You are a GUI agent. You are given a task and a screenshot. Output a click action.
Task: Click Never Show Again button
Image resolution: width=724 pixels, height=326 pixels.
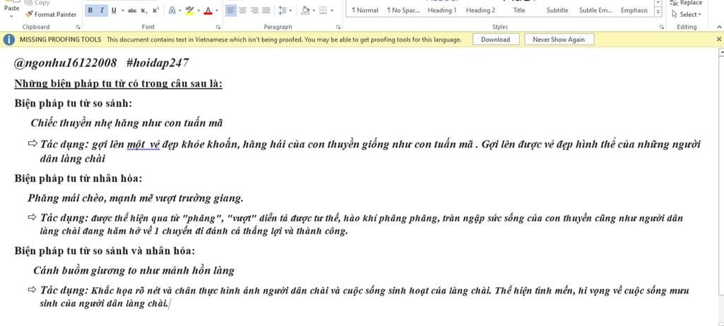tap(559, 40)
